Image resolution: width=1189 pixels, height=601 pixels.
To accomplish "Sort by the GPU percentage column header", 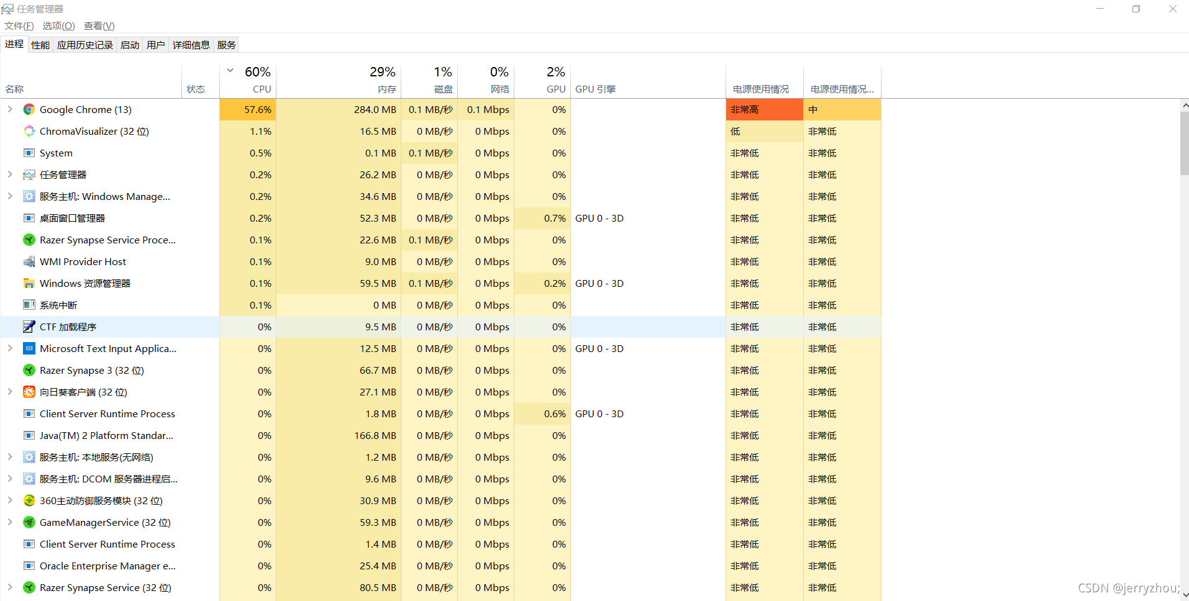I will tap(542, 81).
